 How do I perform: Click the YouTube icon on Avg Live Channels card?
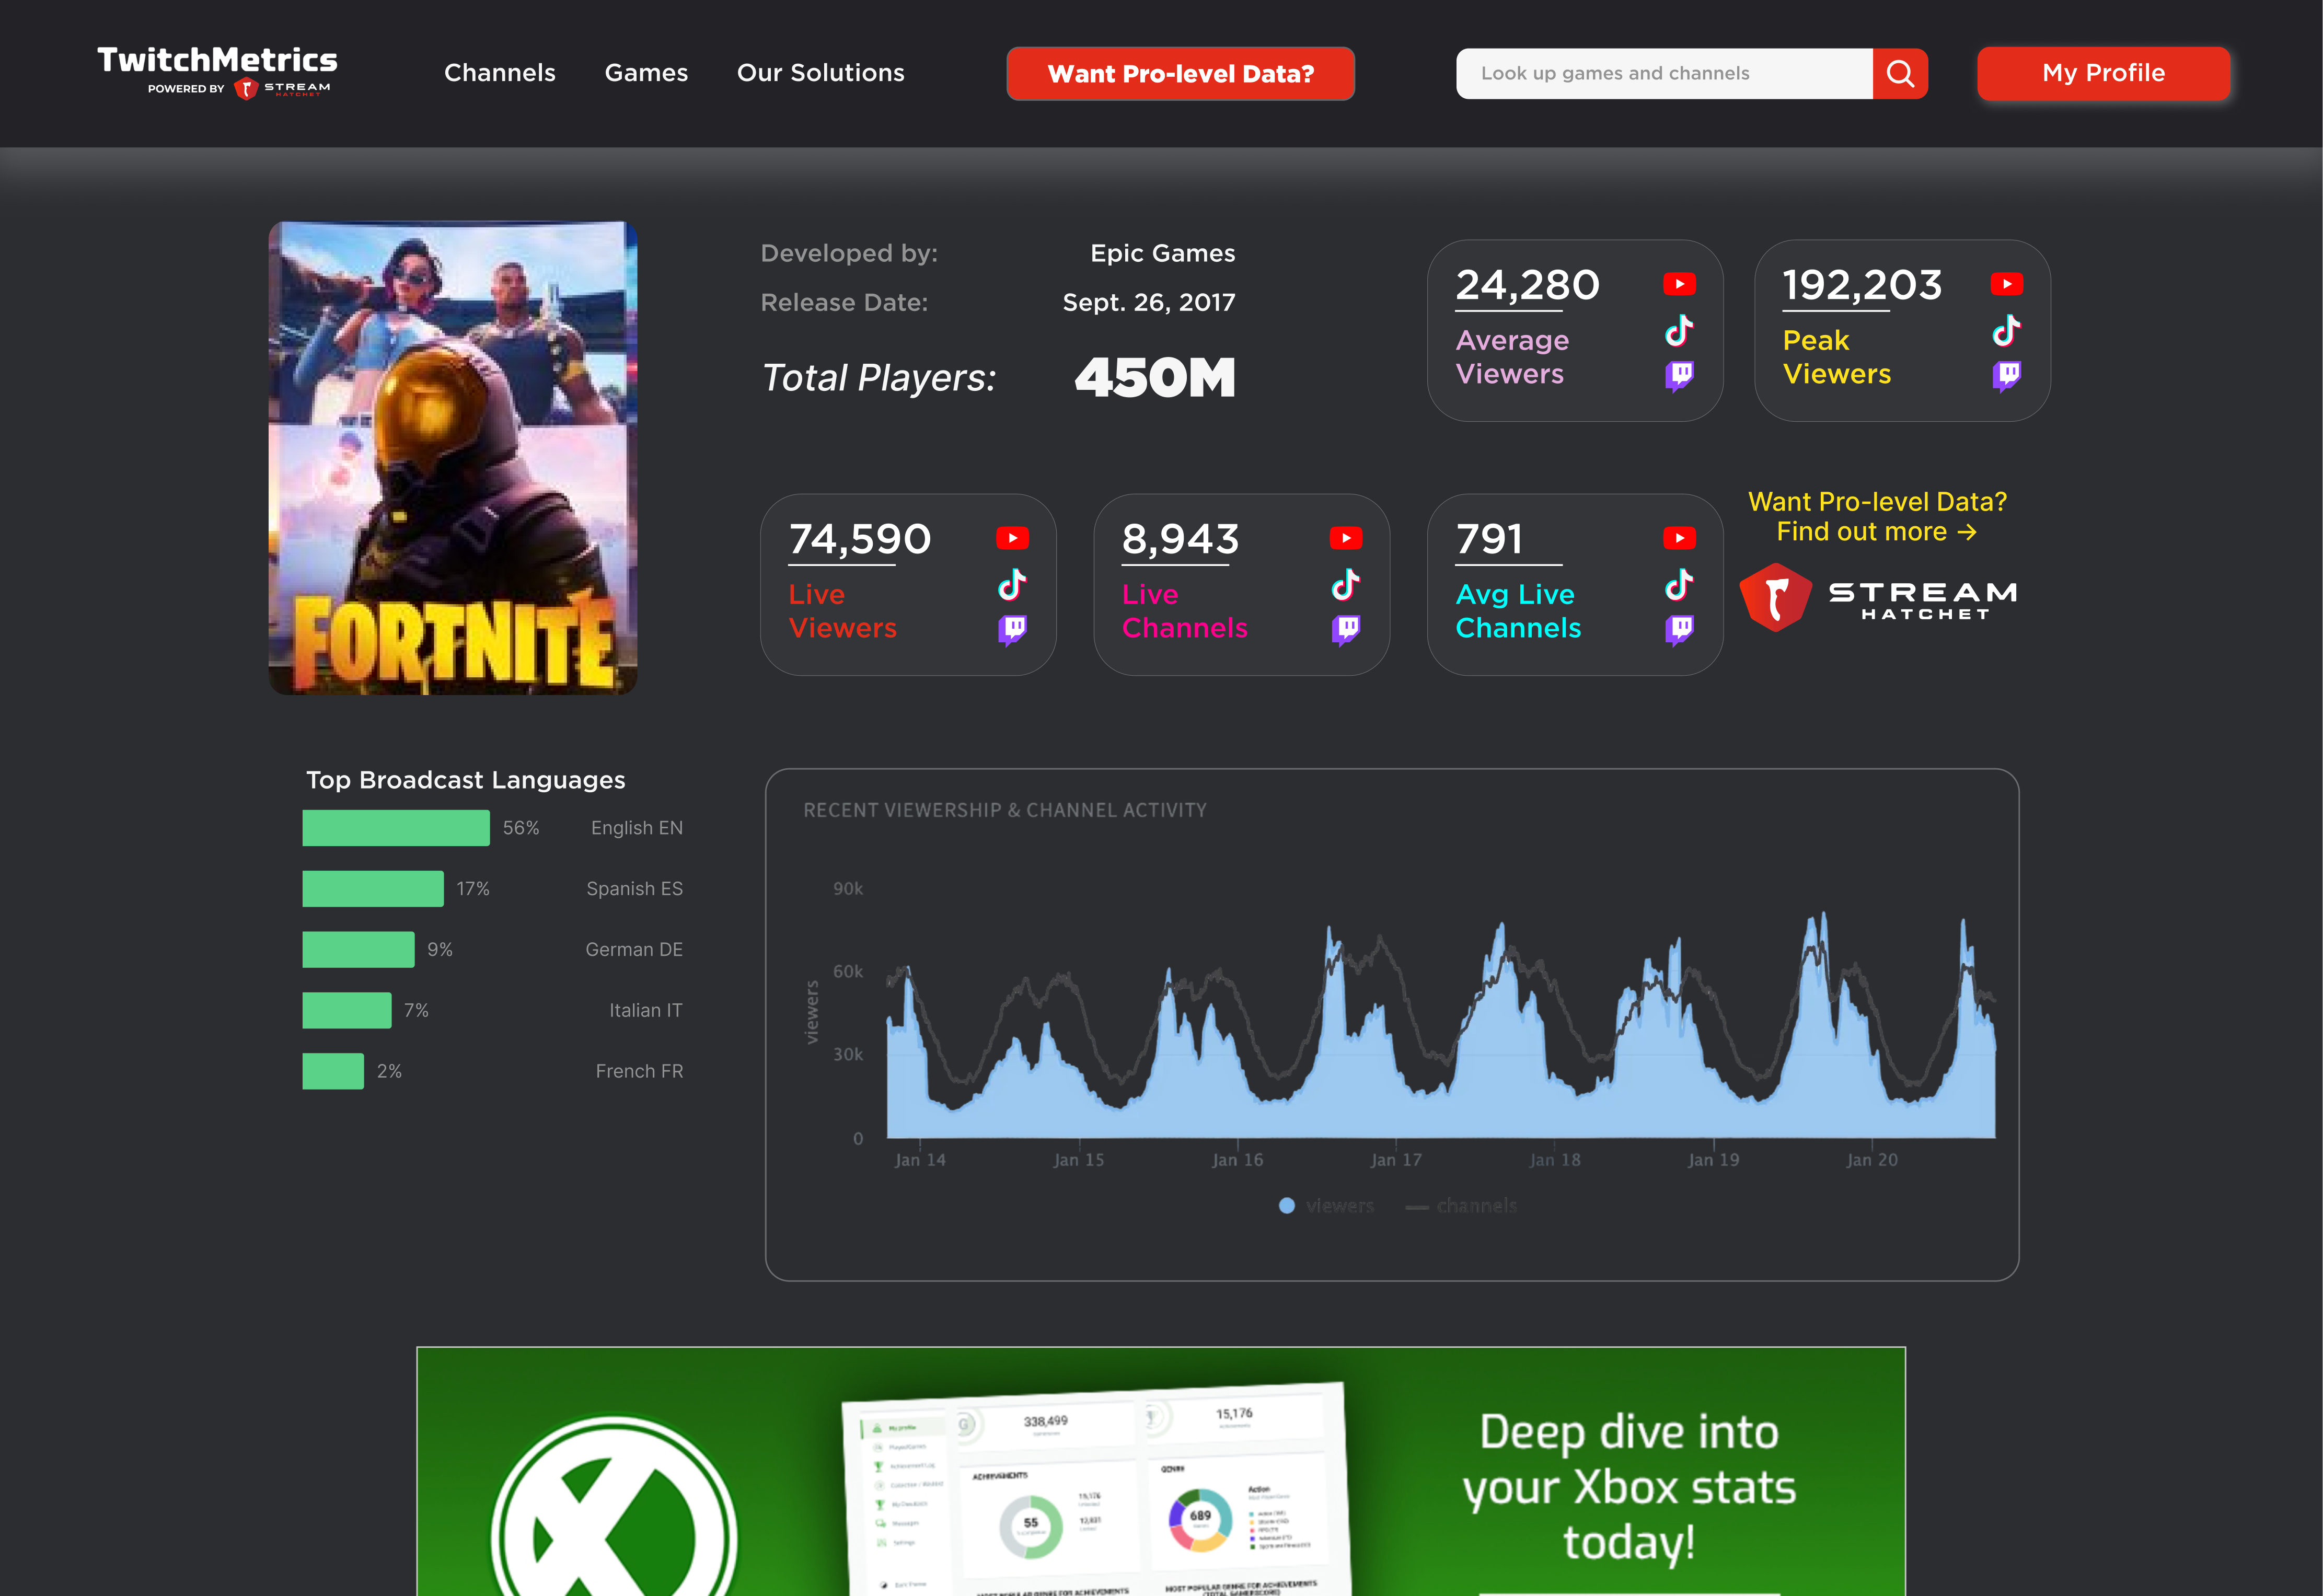[1678, 537]
